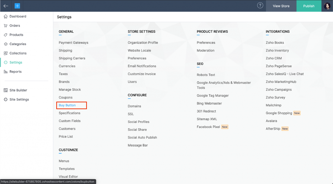Open the user profile avatar

tap(327, 6)
